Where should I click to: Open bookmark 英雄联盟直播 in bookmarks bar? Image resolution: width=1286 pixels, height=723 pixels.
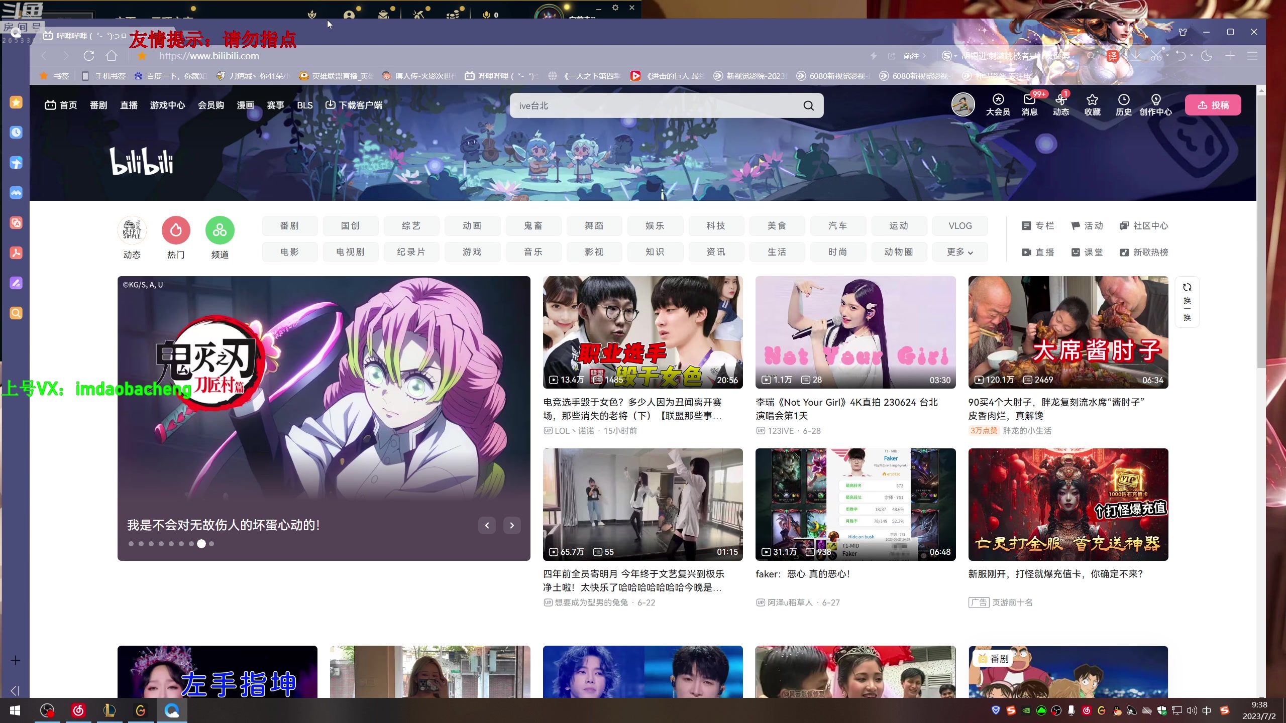tap(337, 76)
